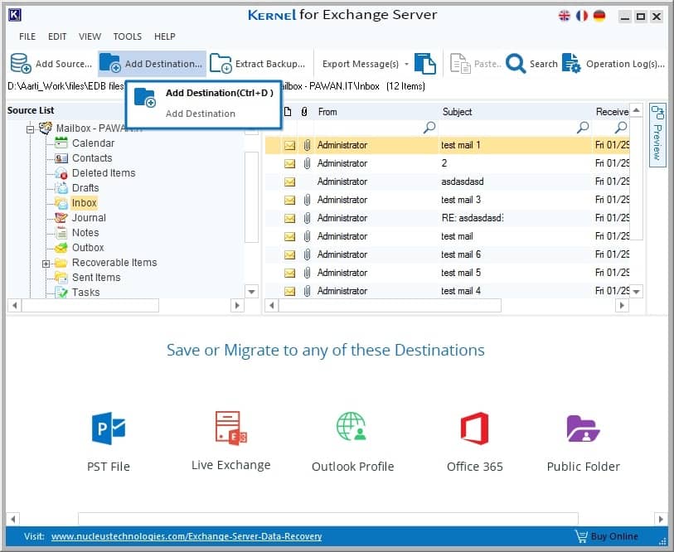Sort by the From column header

(327, 112)
